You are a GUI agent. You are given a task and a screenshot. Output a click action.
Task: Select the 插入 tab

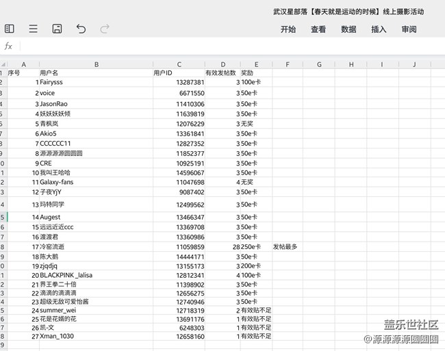[x=379, y=29]
